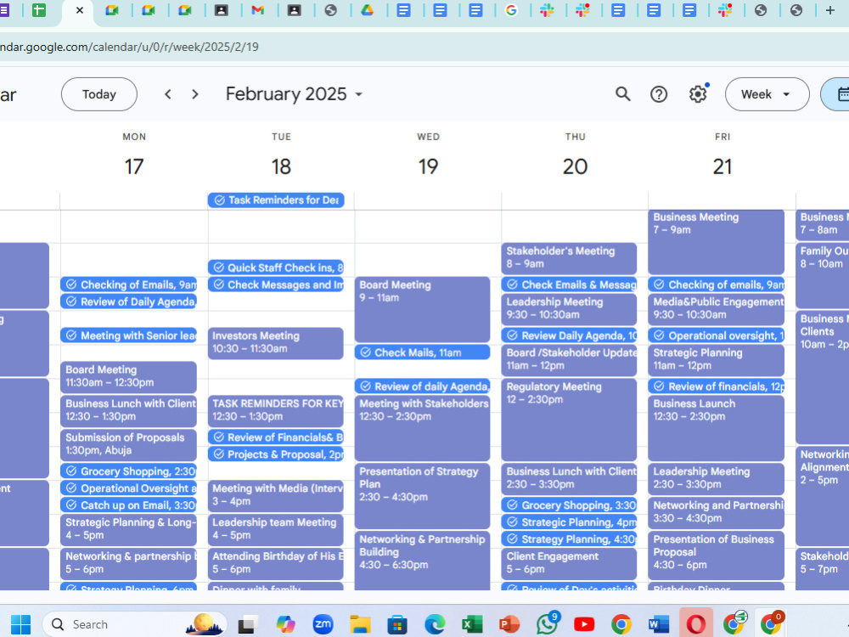
Task: Open Check Mails 11am task Wednesday
Action: [x=422, y=352]
